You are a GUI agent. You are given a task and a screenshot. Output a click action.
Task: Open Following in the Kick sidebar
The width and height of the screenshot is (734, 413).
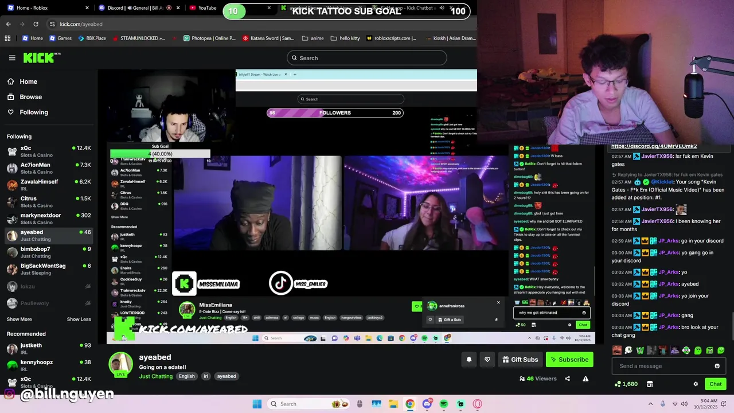(28, 112)
